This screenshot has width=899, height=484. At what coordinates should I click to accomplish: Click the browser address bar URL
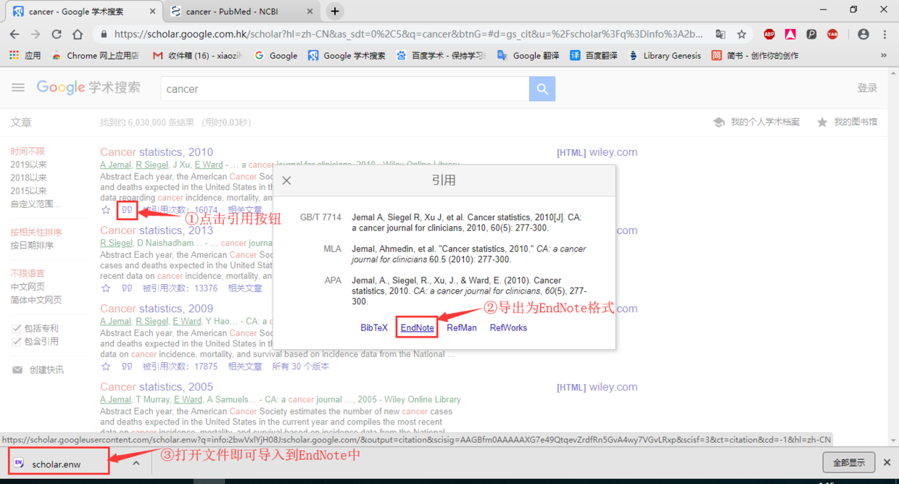tap(408, 34)
